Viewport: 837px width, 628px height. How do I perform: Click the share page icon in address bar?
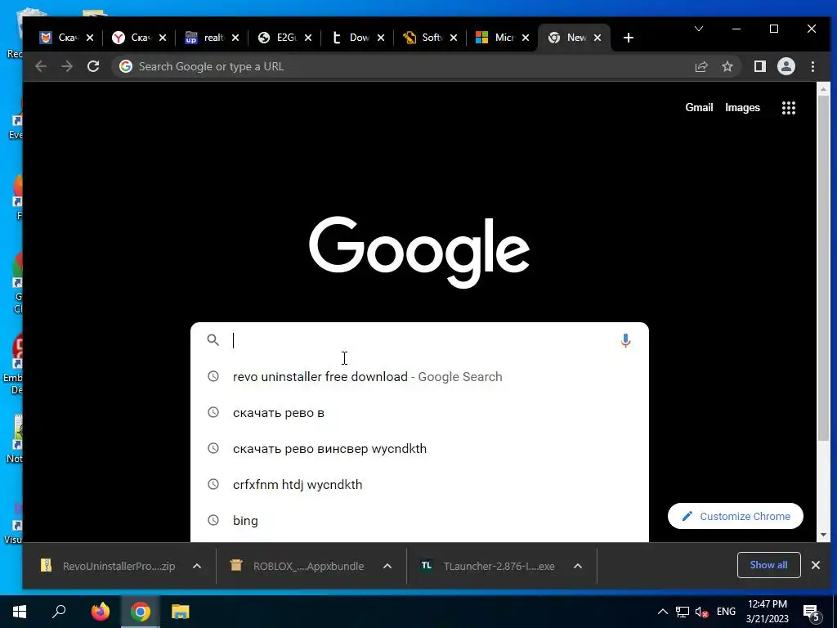pos(700,66)
